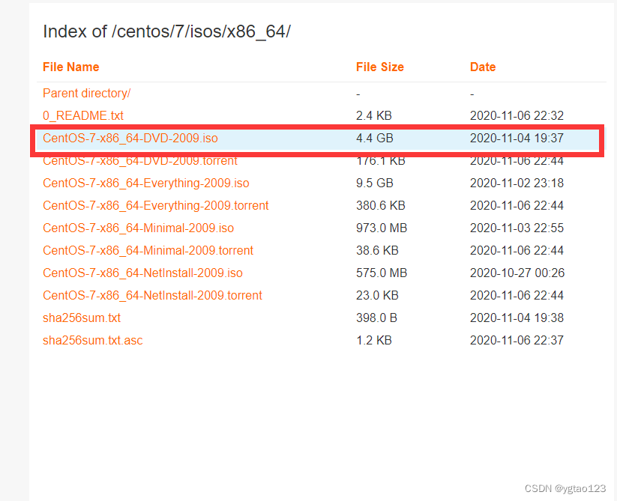Open the sha256sum.txt.asc signature link

(x=92, y=340)
